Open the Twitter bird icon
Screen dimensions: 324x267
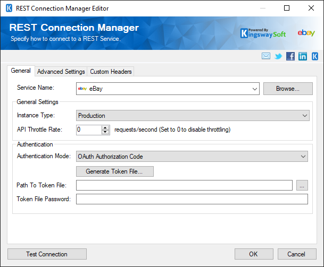pos(278,56)
